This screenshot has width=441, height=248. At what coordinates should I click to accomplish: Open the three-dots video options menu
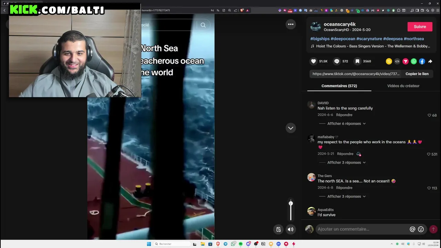pos(291,24)
